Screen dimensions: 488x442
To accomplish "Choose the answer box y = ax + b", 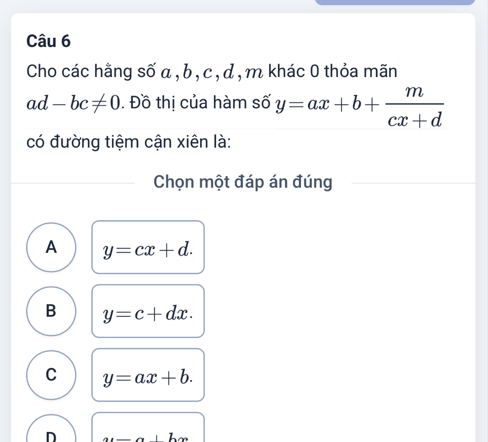I will [148, 375].
